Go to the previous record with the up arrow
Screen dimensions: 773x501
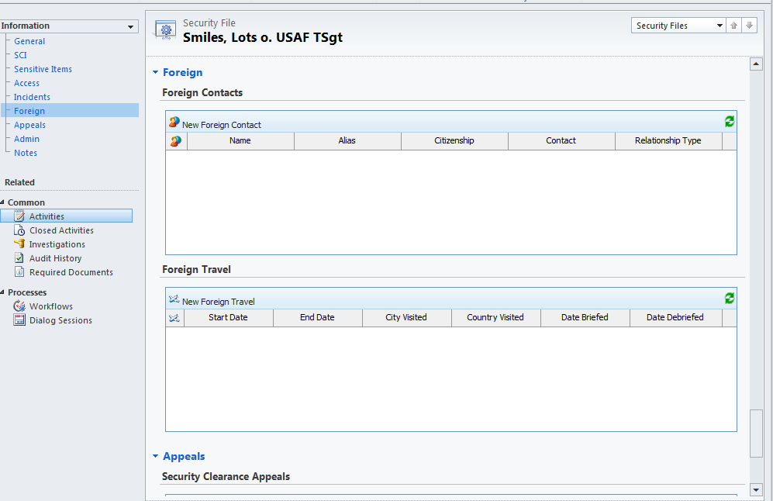733,26
